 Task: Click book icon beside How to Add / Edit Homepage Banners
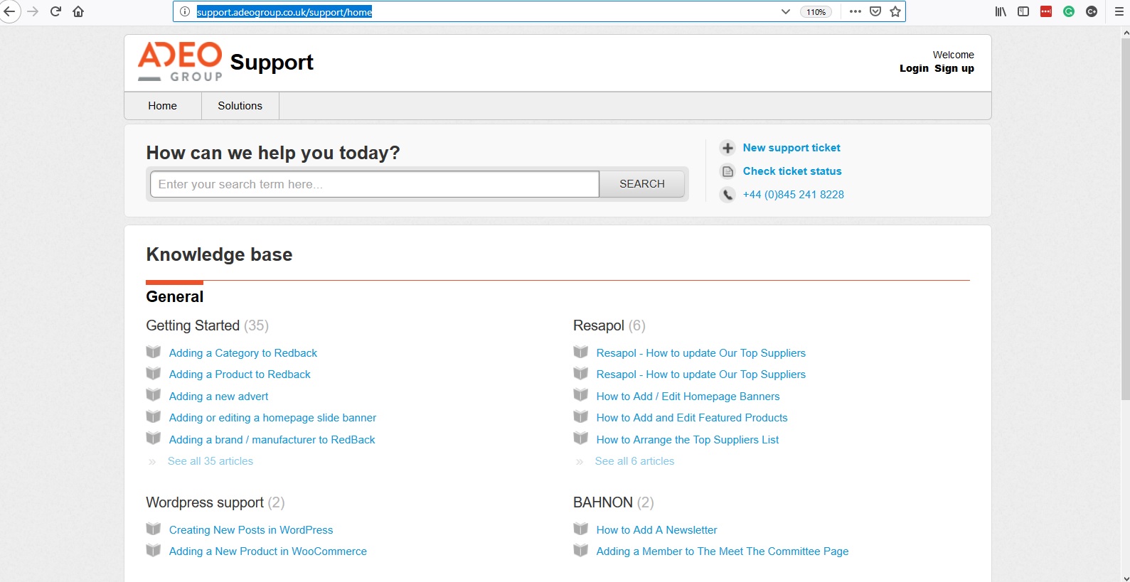[x=581, y=395]
